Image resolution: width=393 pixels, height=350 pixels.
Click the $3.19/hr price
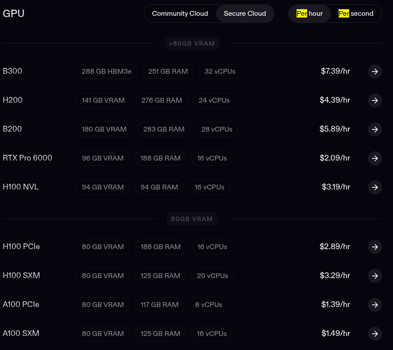[x=336, y=187]
